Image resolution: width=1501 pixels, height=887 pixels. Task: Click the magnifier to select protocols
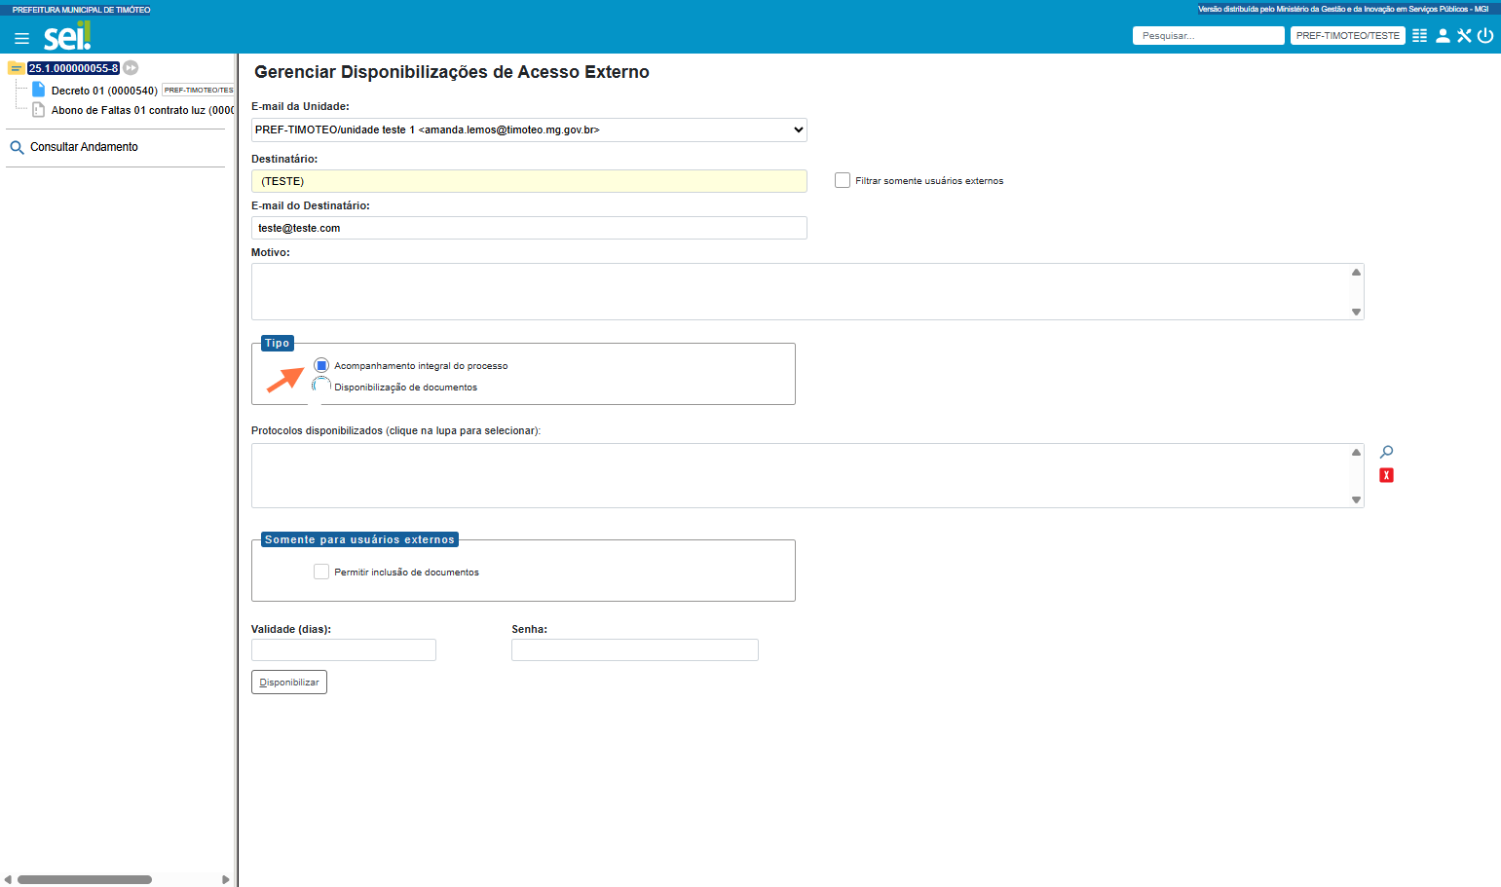pyautogui.click(x=1386, y=452)
